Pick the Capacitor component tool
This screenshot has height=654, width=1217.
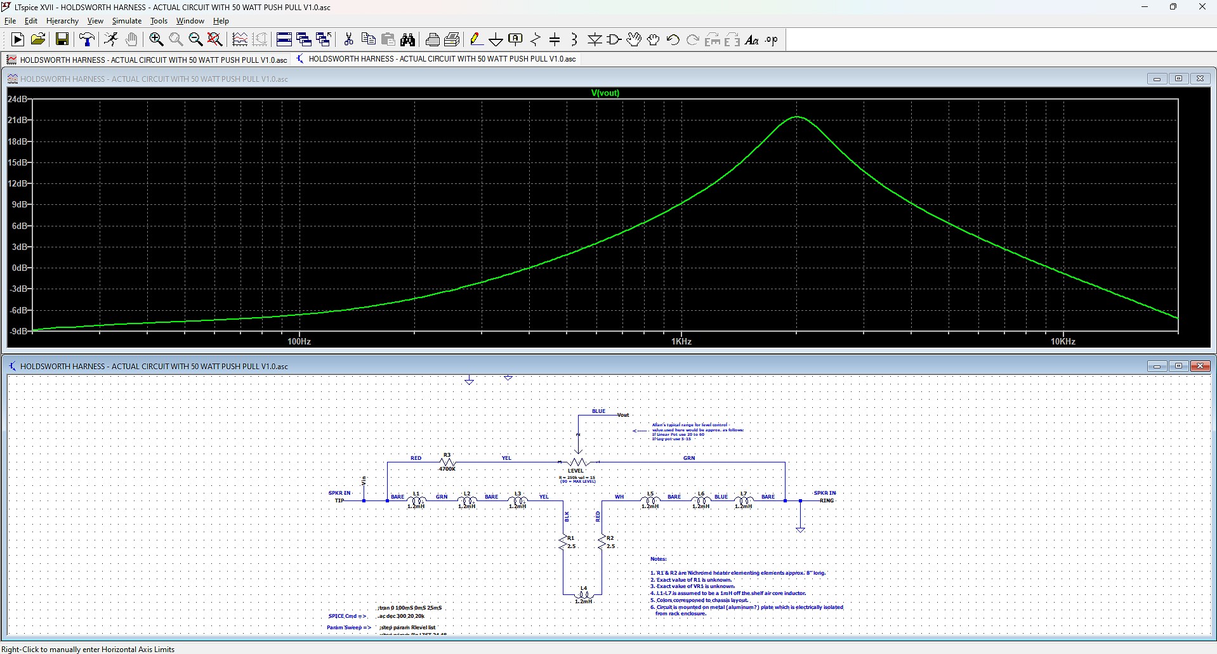click(x=555, y=40)
